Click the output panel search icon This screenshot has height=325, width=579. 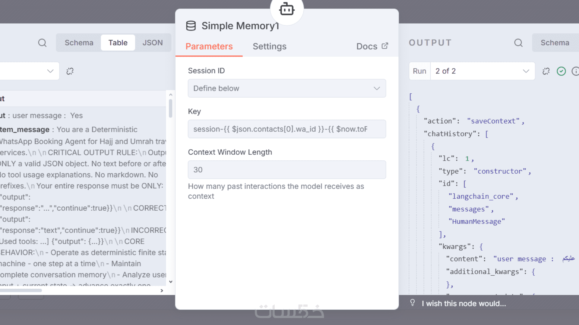(518, 43)
